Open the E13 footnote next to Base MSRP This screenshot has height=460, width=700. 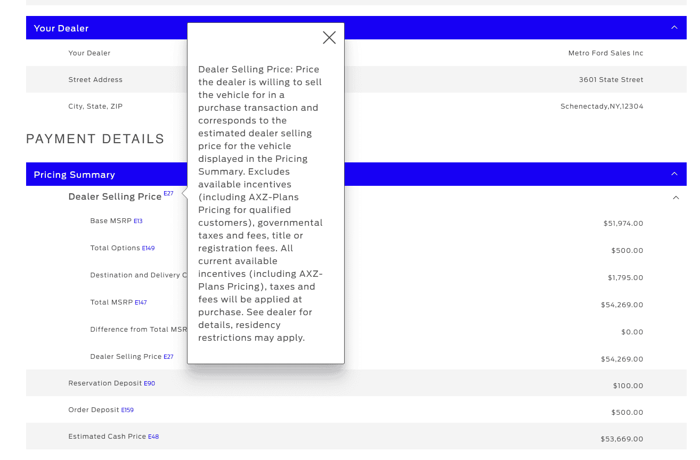point(138,221)
